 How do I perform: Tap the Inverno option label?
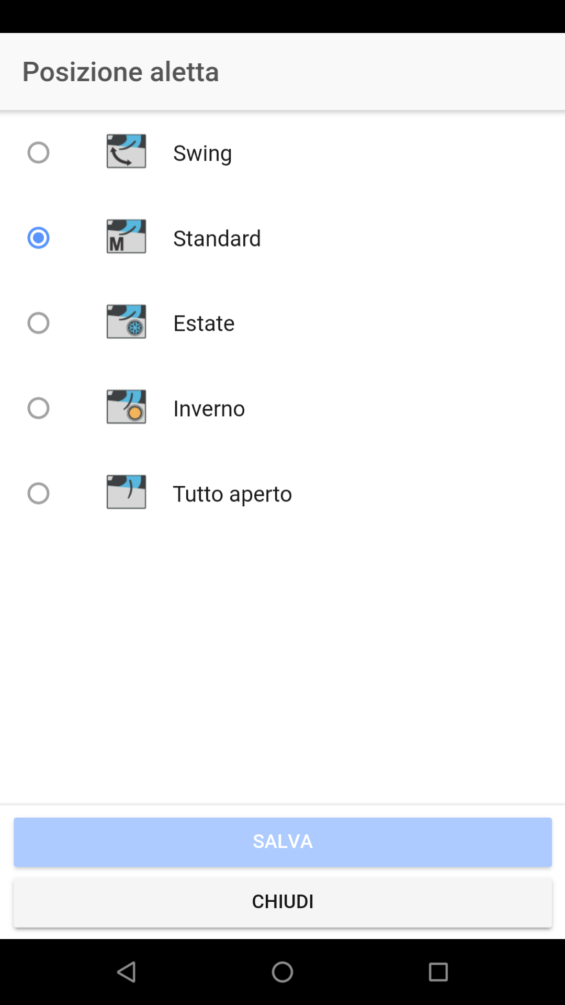point(209,409)
